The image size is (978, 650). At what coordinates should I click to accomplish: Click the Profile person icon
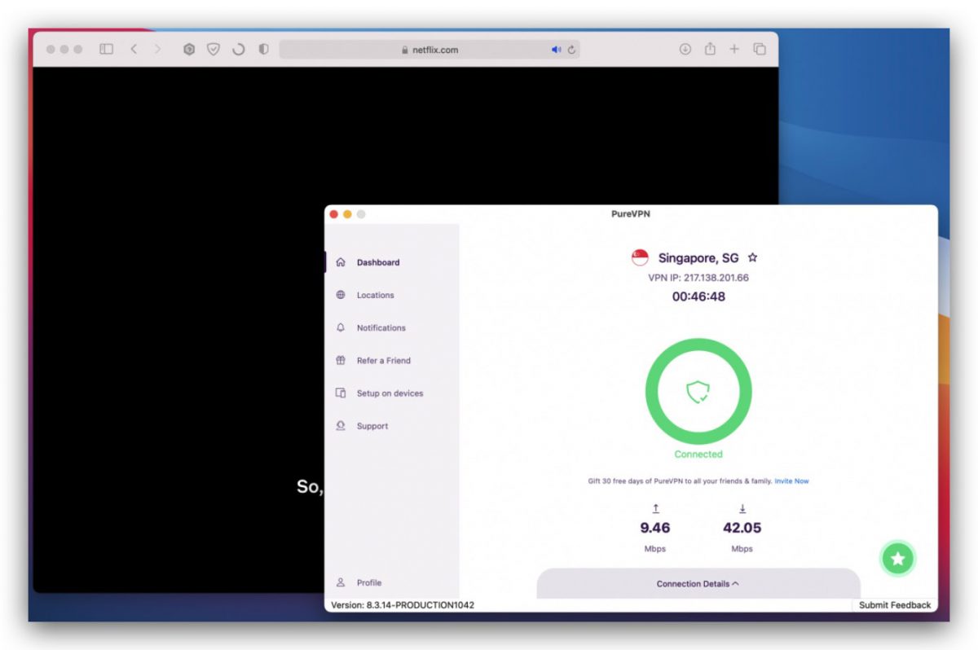[341, 582]
